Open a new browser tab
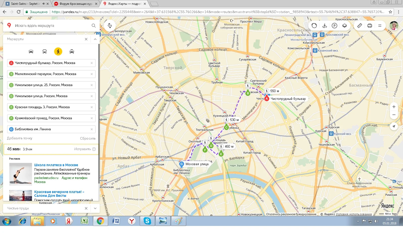Screen dimensions: 403x241 coord(154,4)
